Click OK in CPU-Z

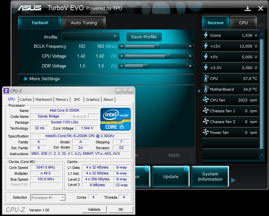pyautogui.click(x=121, y=209)
